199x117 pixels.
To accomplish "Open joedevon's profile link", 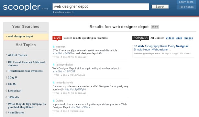I will coord(61,47).
